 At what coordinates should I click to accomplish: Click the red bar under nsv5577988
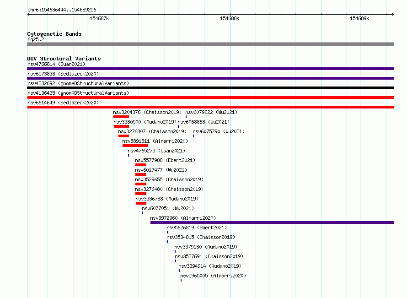(140, 165)
